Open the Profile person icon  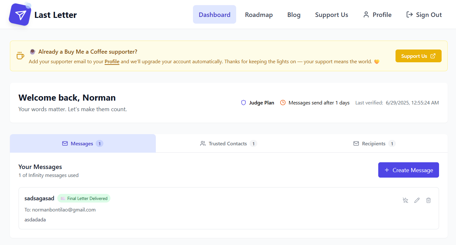[x=366, y=14]
